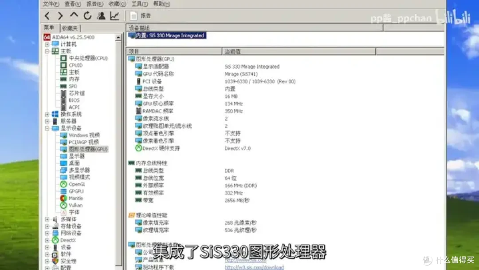Click the 项目 column header

click(174, 52)
